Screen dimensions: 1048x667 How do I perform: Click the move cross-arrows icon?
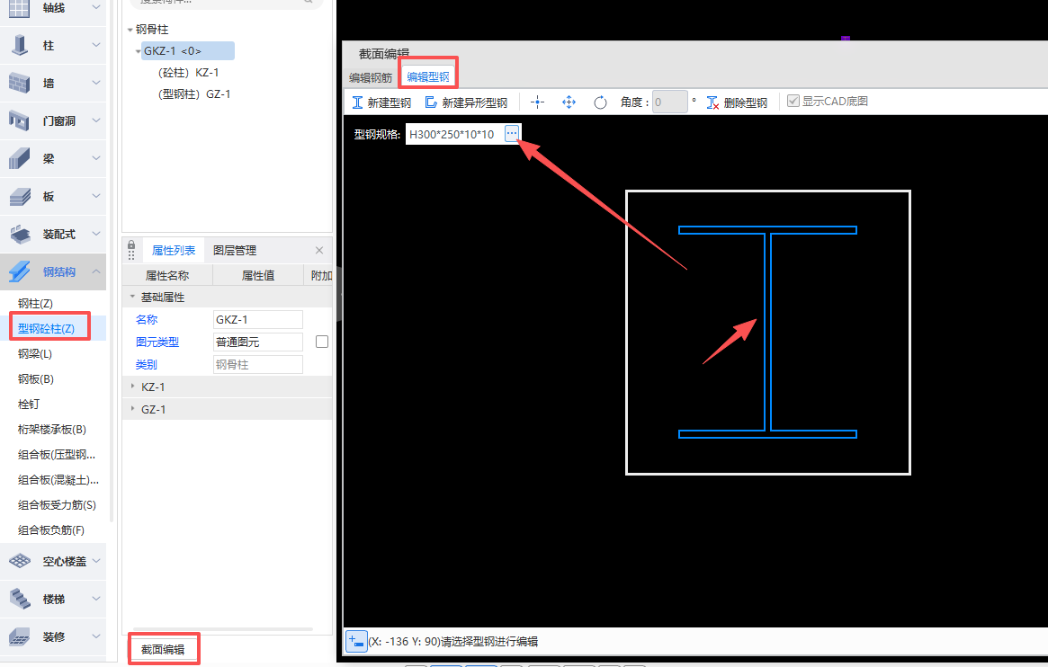pos(569,102)
